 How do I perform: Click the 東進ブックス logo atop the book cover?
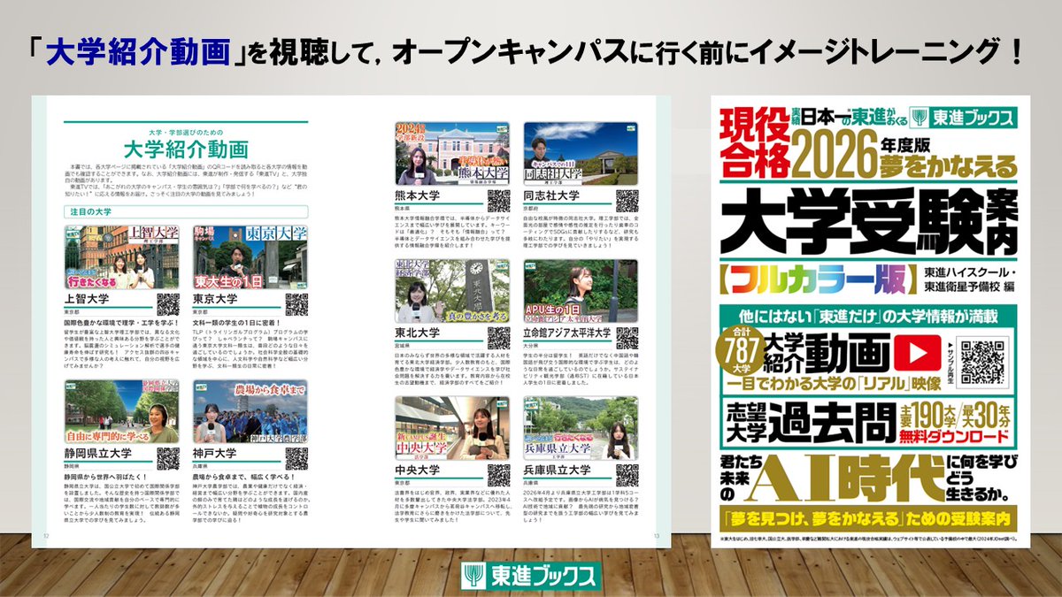[965, 117]
